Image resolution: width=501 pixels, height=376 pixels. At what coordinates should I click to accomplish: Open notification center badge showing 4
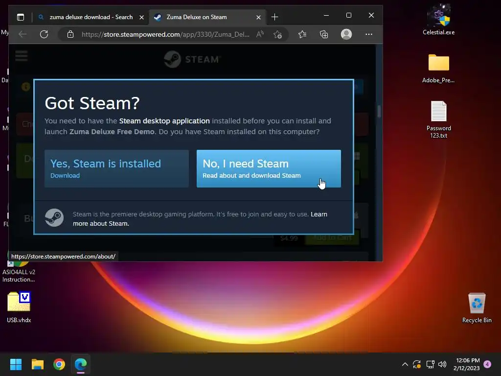click(x=487, y=364)
